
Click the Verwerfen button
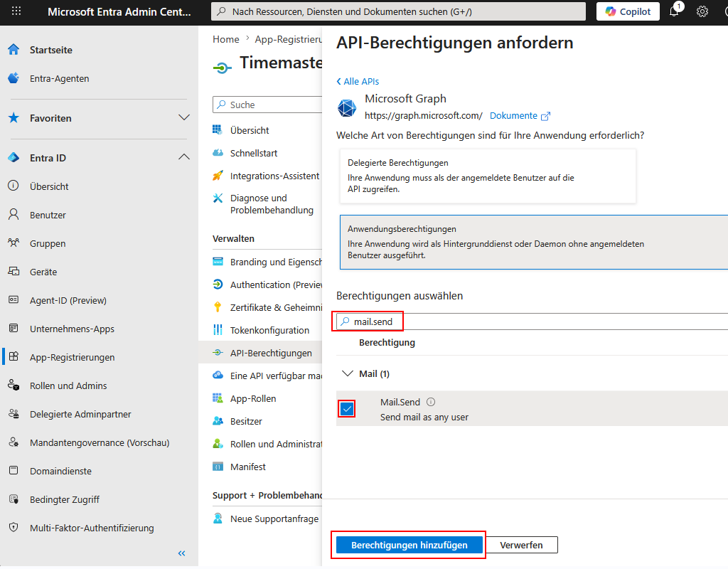[x=521, y=545]
